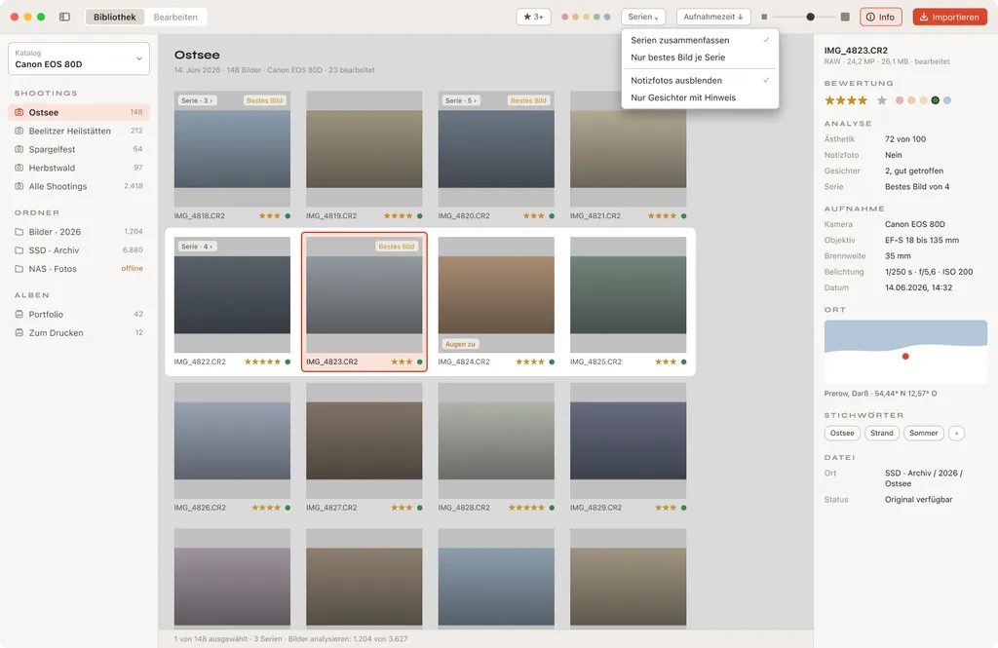Screen dimensions: 998x648
Task: Toggle the sidebar panel icon
Action: tap(65, 17)
